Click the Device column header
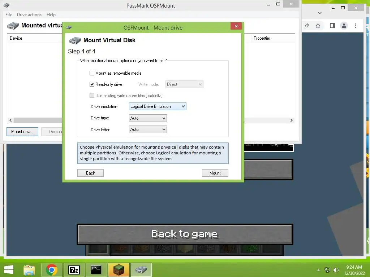 (x=16, y=38)
